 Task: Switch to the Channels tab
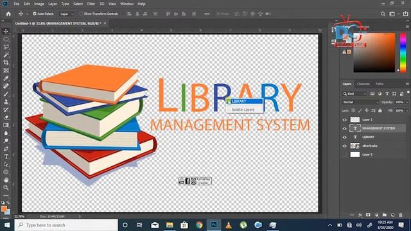(363, 84)
